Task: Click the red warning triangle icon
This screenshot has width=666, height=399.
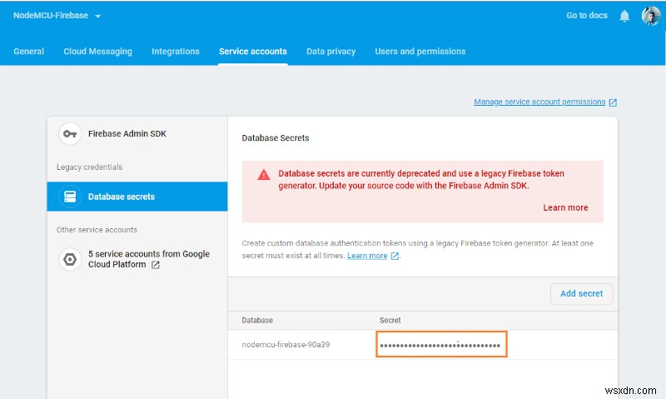Action: click(264, 174)
